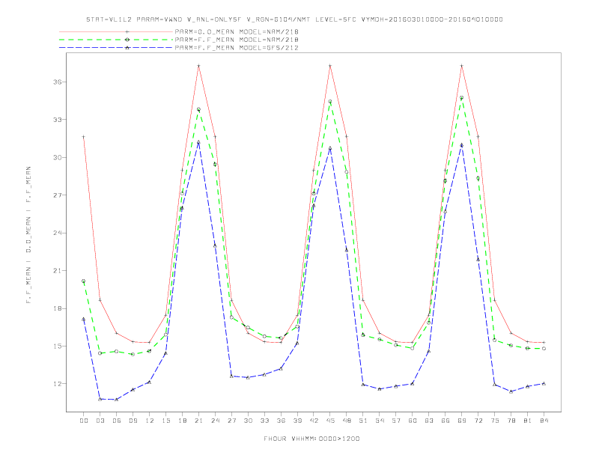Click x-axis forecast hour label 48
Viewport: 593px width, 458px height.
347,421
